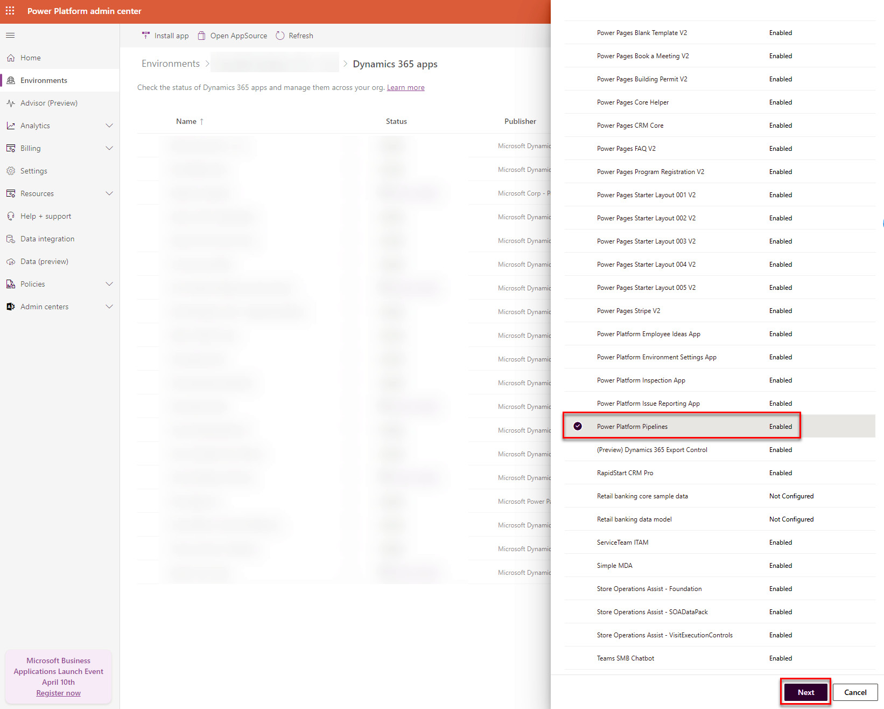Screen dimensions: 884x709
Task: Click the Resources icon in sidebar
Action: tap(11, 193)
